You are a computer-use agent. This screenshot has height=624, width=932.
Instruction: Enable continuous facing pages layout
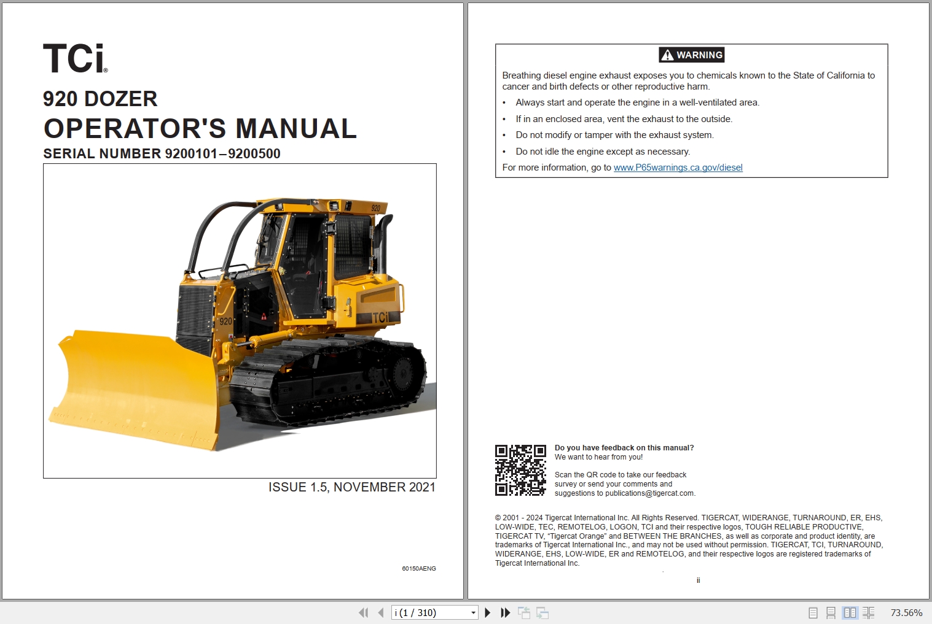[869, 612]
